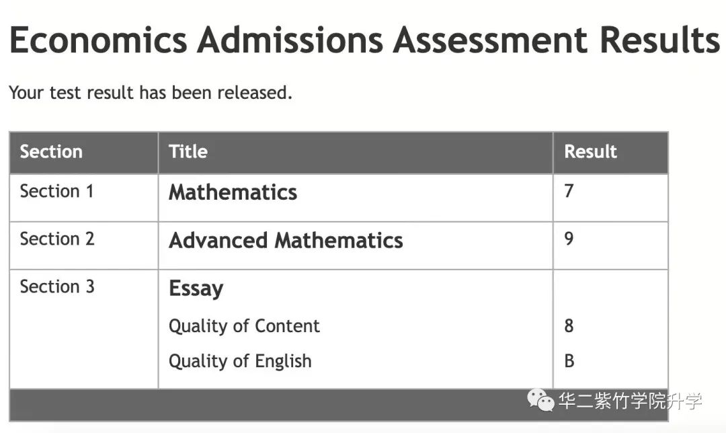The height and width of the screenshot is (433, 726).
Task: Click the Quality of English label
Action: [240, 361]
